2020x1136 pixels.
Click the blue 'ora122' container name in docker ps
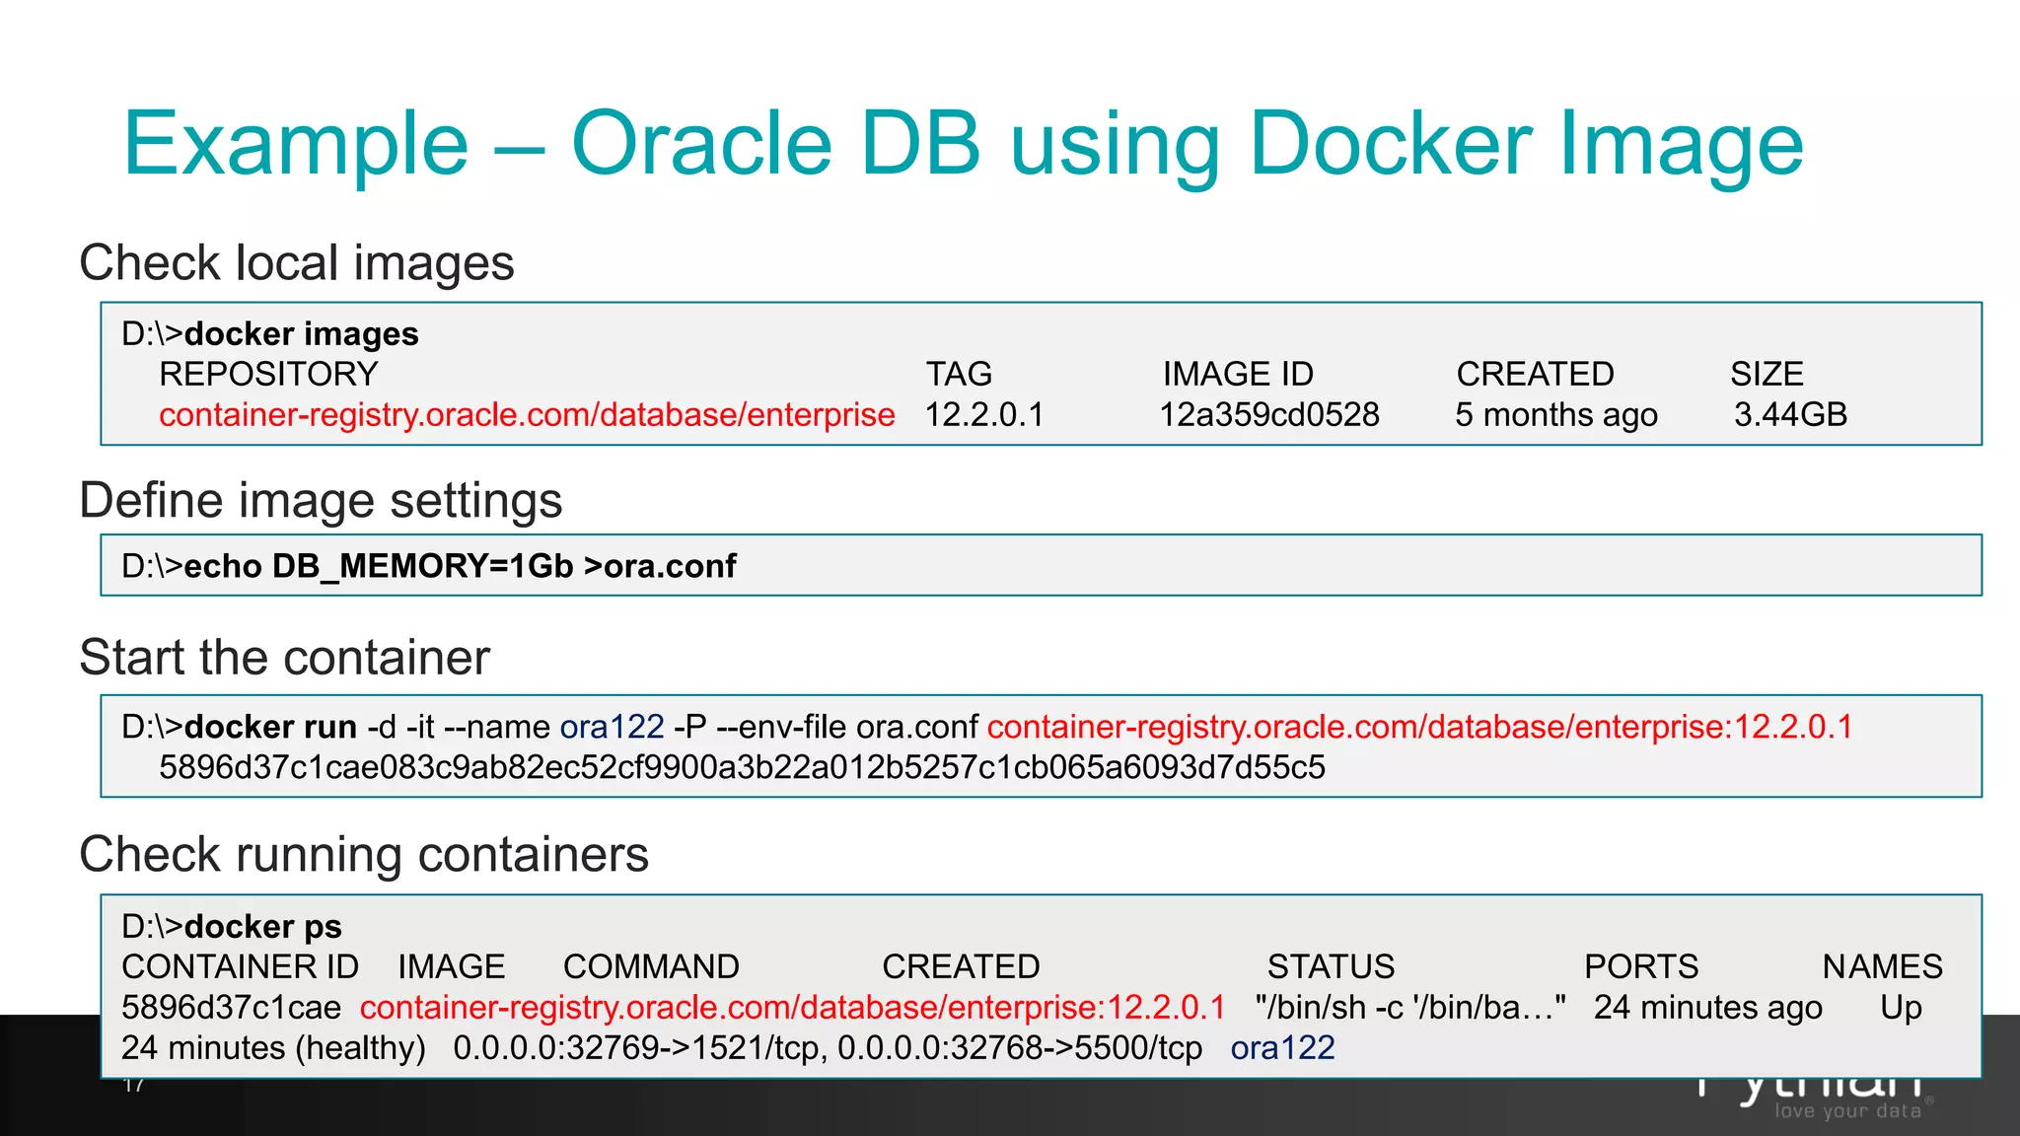(x=1283, y=1048)
